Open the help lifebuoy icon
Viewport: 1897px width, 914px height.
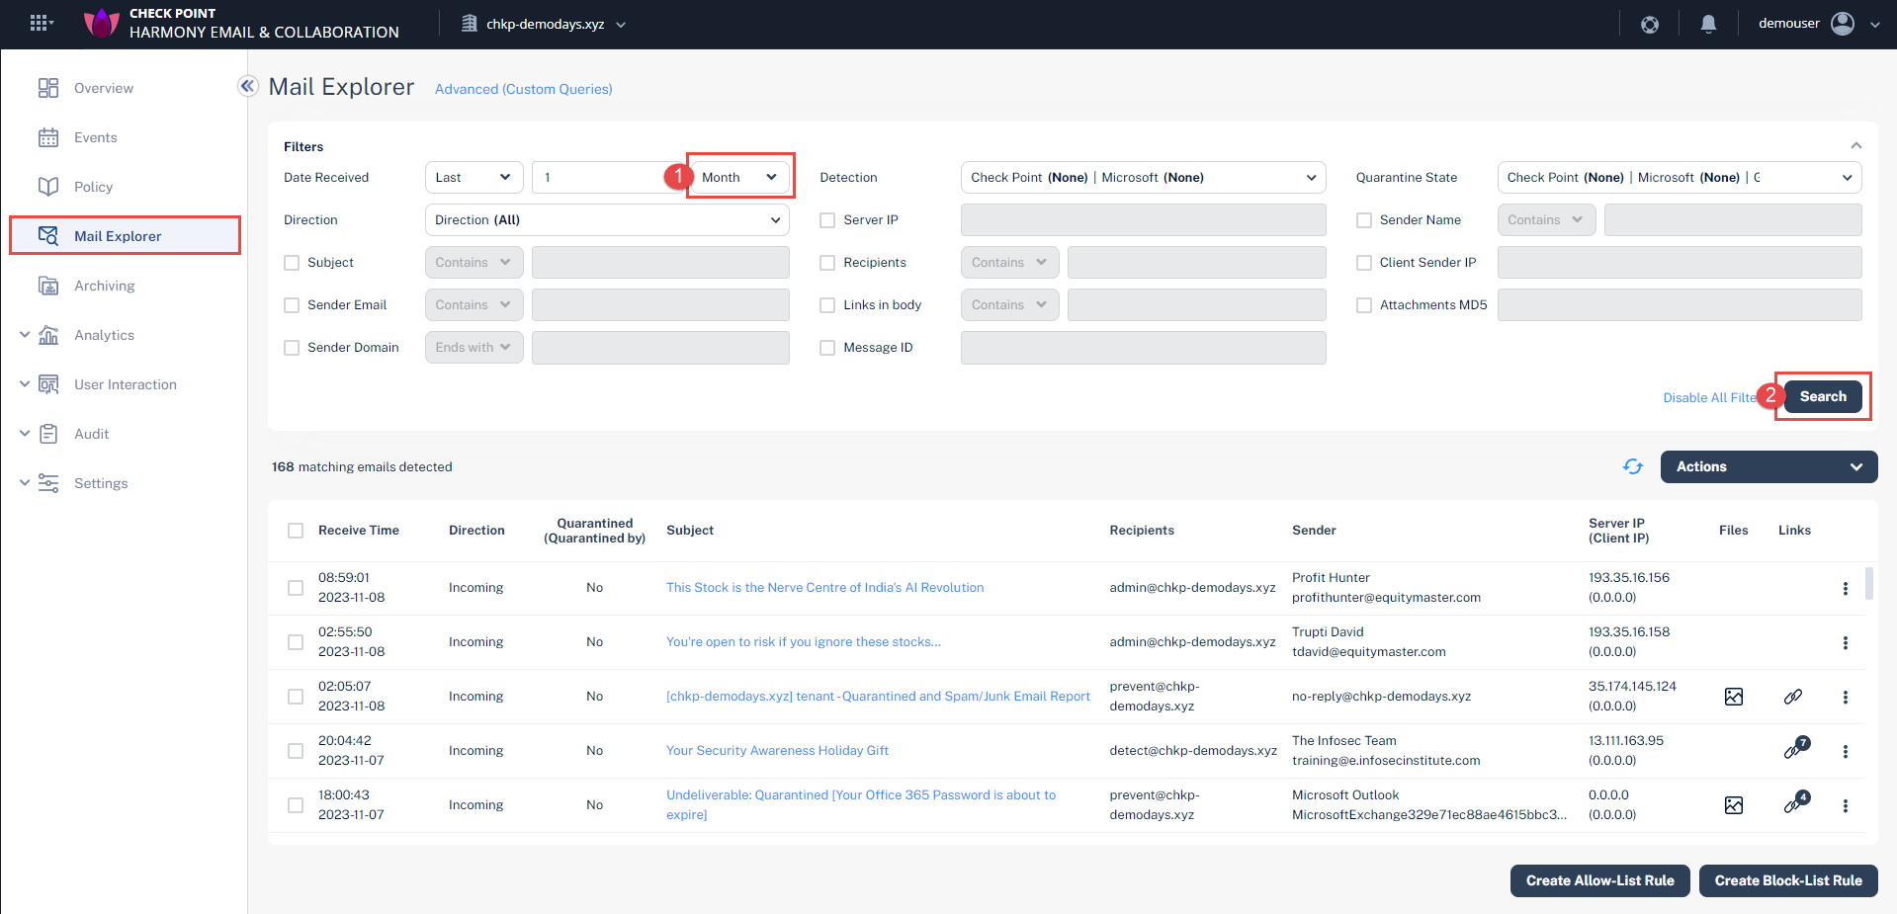[1650, 24]
